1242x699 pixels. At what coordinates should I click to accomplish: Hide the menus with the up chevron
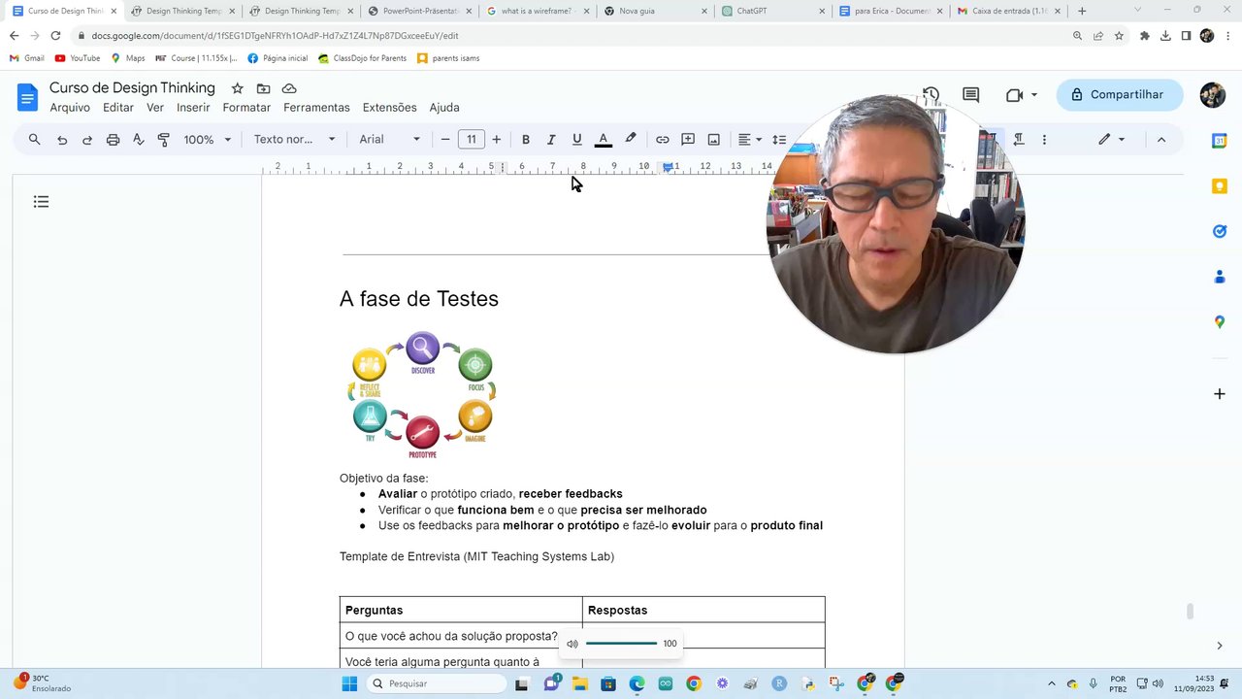[x=1161, y=140]
